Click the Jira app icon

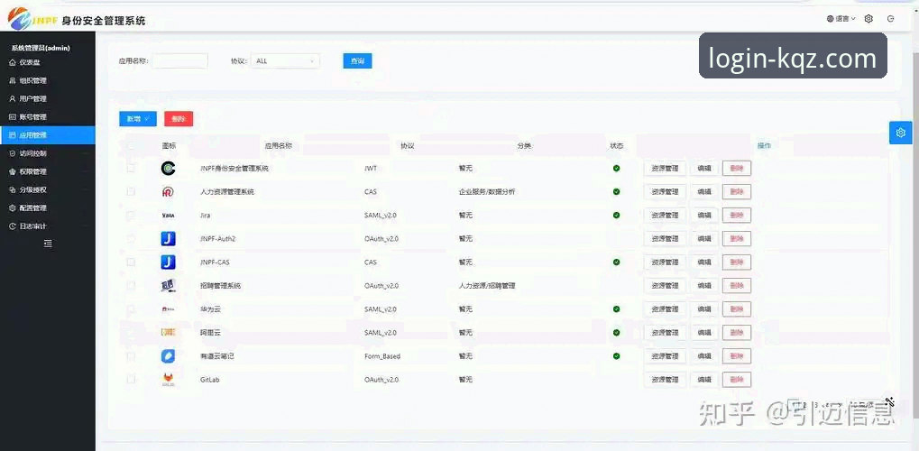click(169, 216)
